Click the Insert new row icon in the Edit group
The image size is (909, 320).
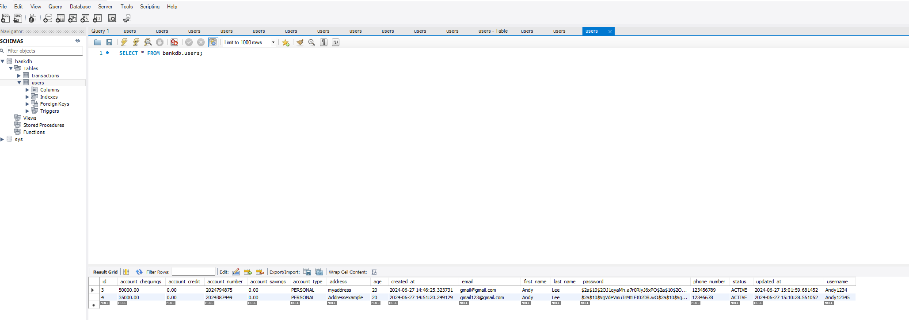(x=248, y=272)
